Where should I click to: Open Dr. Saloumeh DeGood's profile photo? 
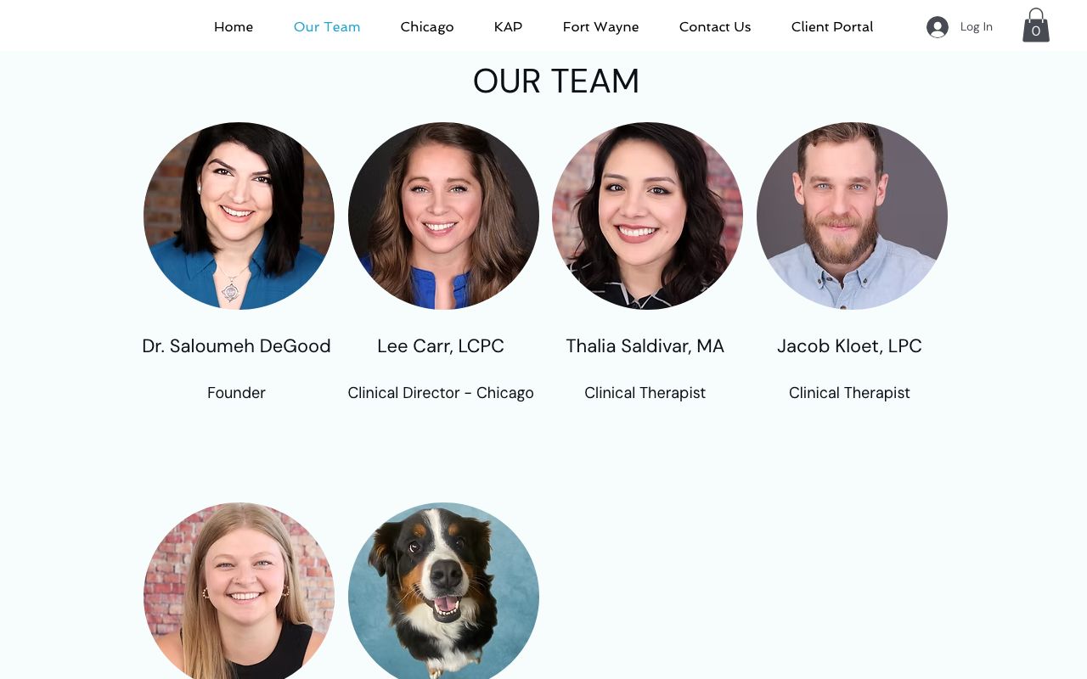click(239, 216)
